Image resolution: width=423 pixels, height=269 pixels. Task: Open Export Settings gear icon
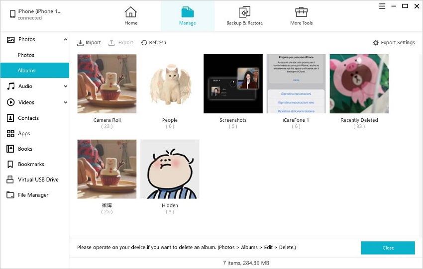click(x=376, y=43)
